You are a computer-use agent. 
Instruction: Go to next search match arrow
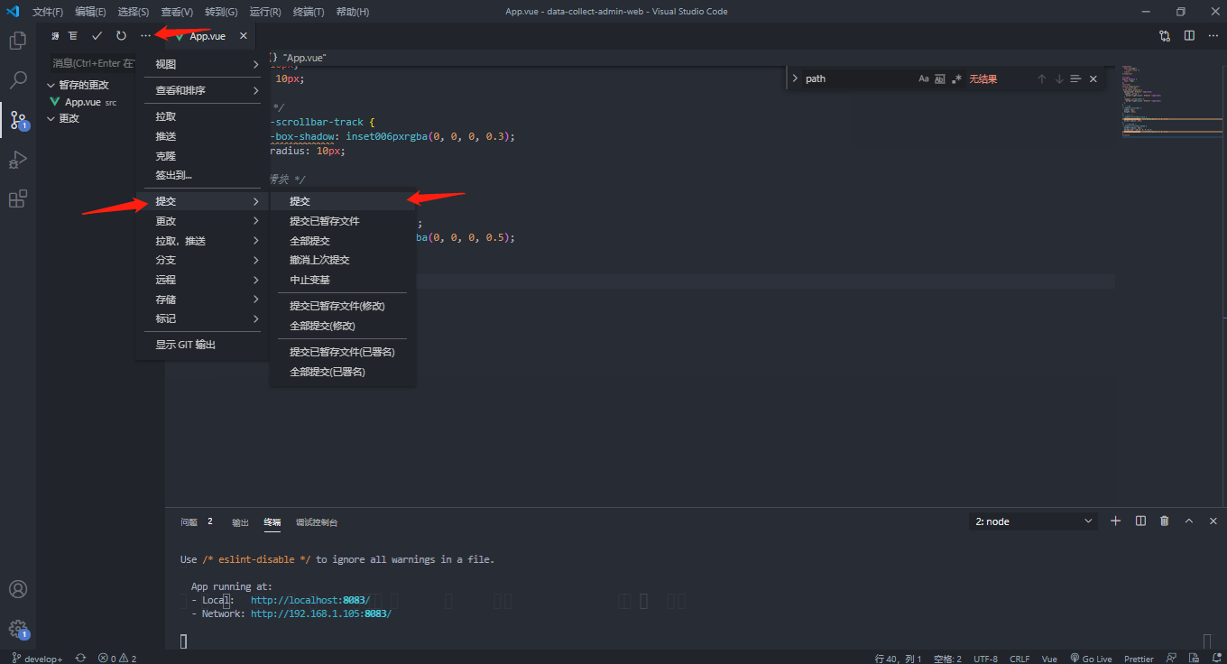click(1059, 79)
